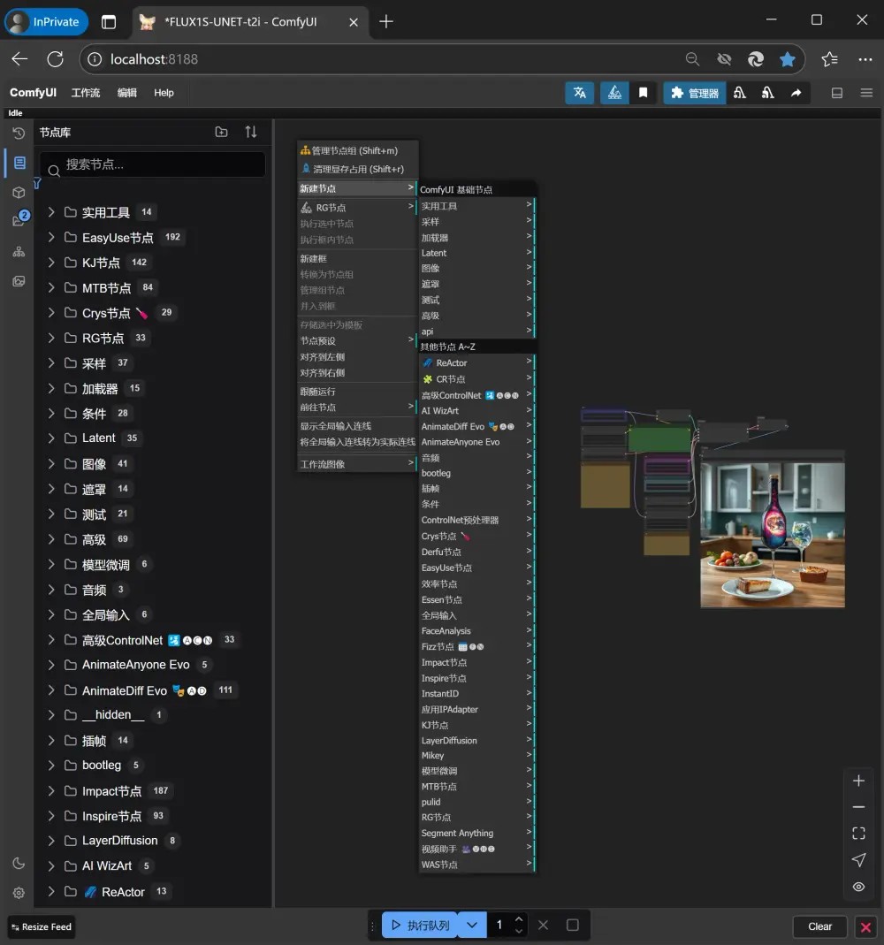
Task: Click the node map sidebar icon
Action: (x=18, y=251)
